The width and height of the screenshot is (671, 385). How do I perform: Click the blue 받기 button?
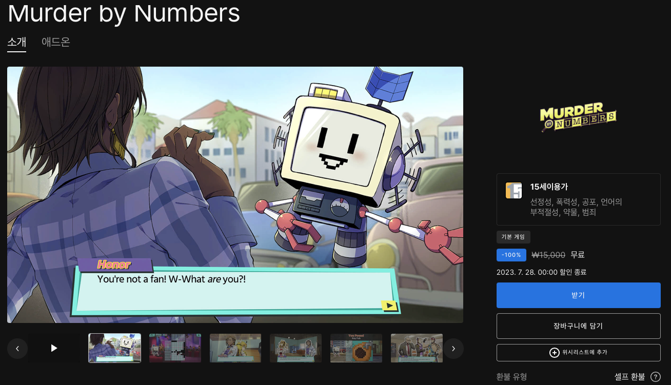579,295
